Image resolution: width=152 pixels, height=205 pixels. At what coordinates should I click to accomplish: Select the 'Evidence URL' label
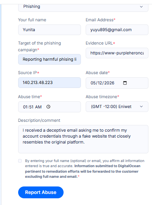[x=99, y=43]
